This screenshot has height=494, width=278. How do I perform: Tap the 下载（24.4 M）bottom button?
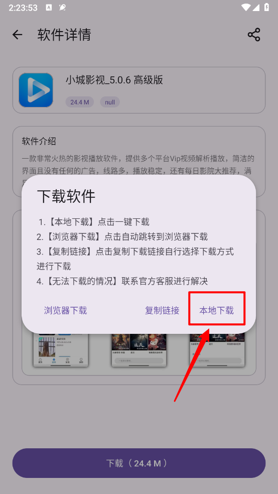click(x=139, y=463)
